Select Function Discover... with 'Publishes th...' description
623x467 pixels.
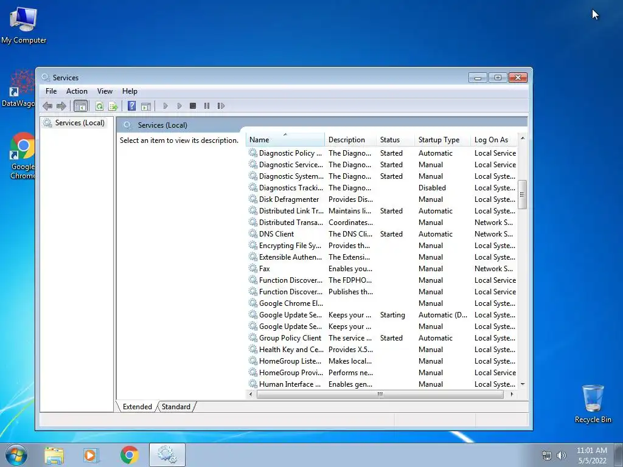coord(290,291)
